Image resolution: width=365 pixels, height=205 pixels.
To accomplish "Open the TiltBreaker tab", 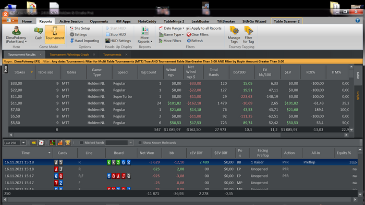I will (x=226, y=21).
